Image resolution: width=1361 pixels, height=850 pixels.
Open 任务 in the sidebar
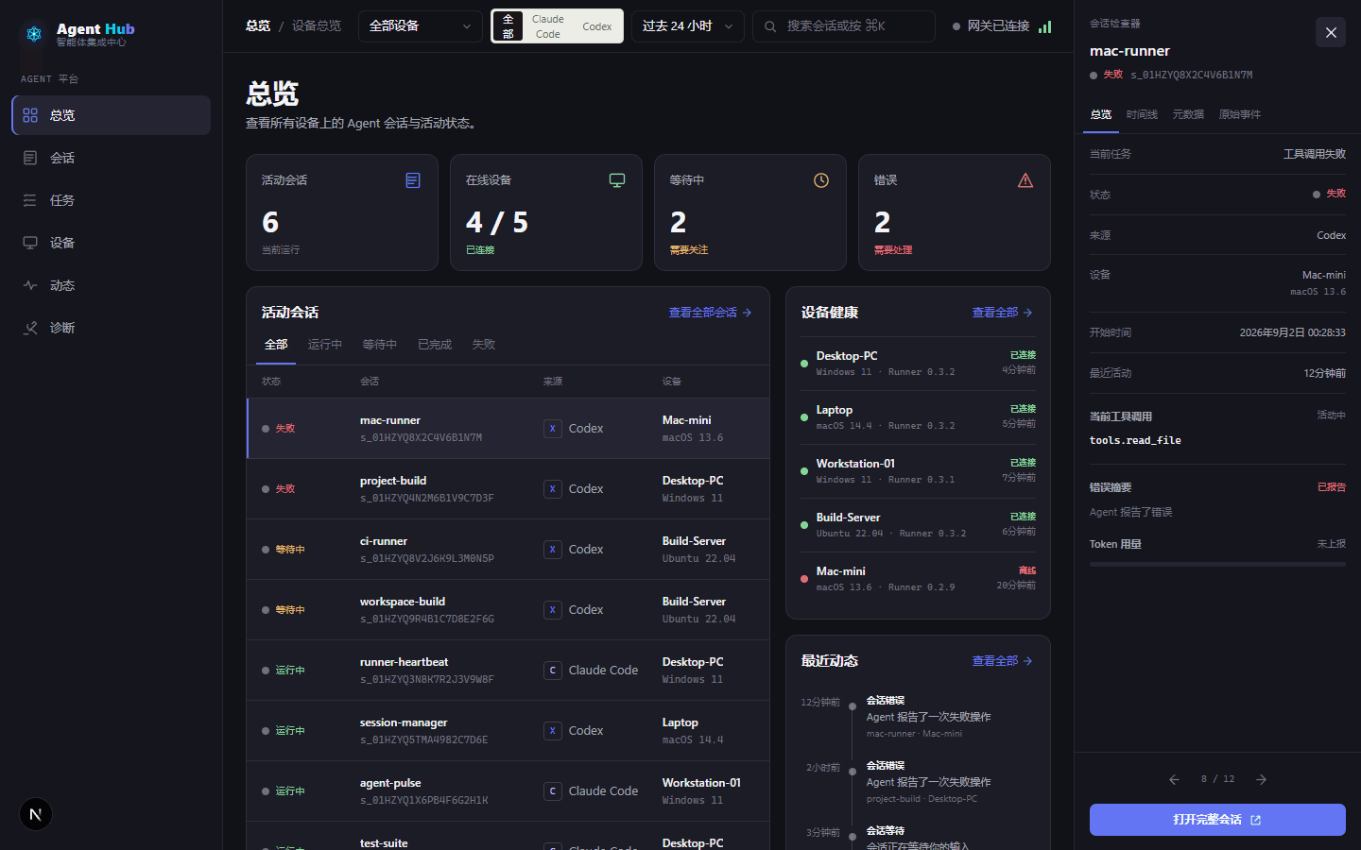click(112, 200)
